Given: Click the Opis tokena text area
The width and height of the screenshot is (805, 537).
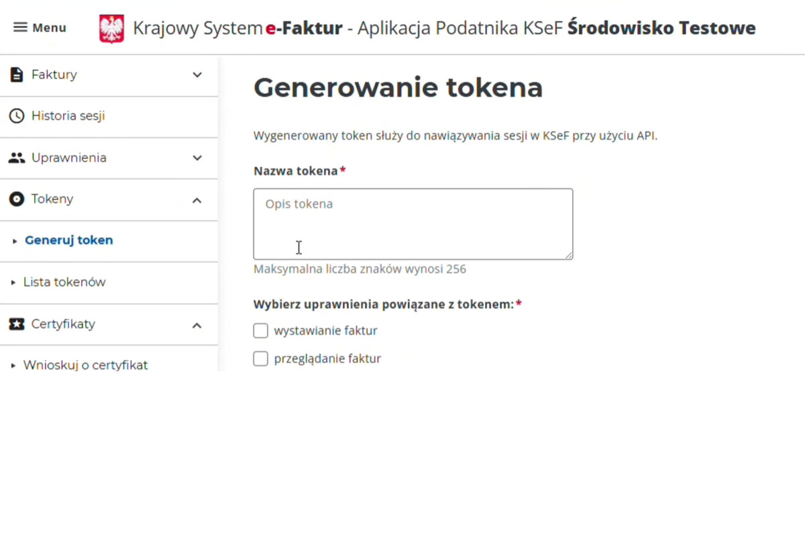Looking at the screenshot, I should point(413,224).
